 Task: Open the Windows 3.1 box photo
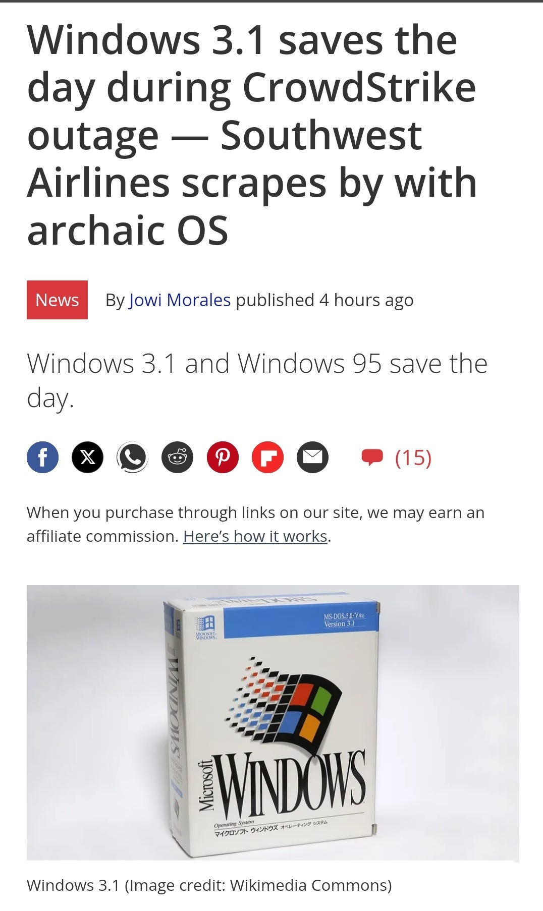point(273,723)
